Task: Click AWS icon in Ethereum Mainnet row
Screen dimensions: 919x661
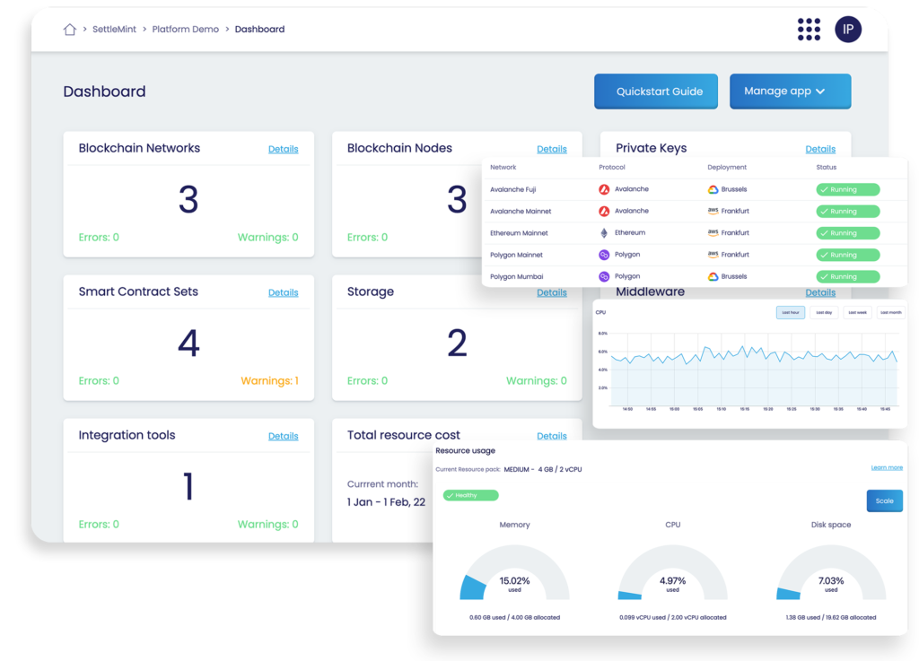Action: coord(713,232)
